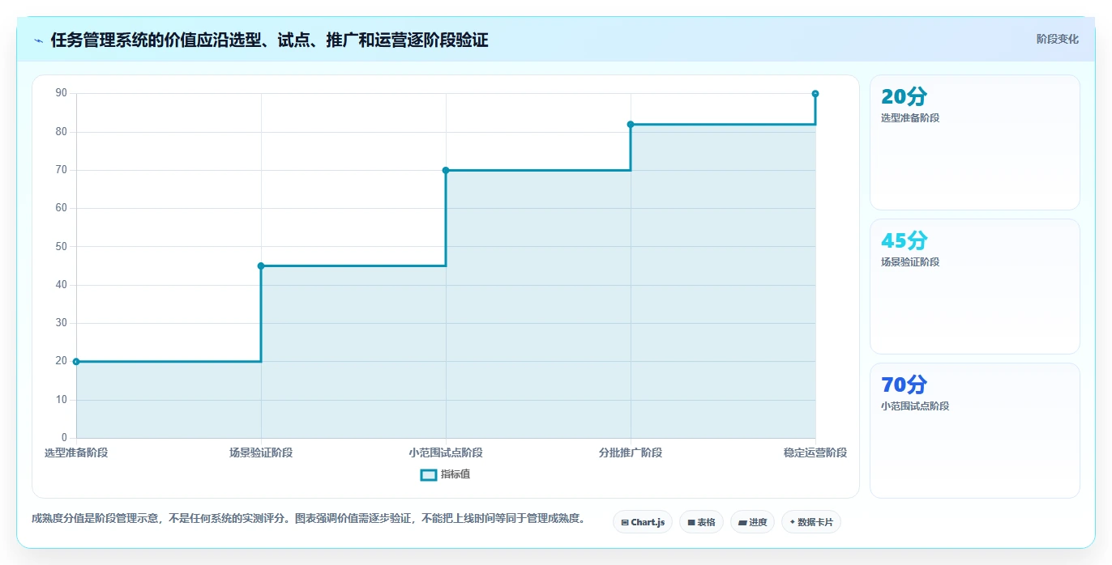Select the Chart.js tag chip

[643, 522]
